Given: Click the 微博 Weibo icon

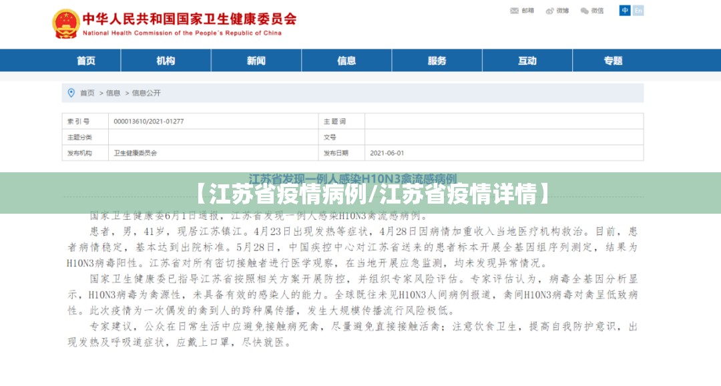Looking at the screenshot, I should click(550, 11).
